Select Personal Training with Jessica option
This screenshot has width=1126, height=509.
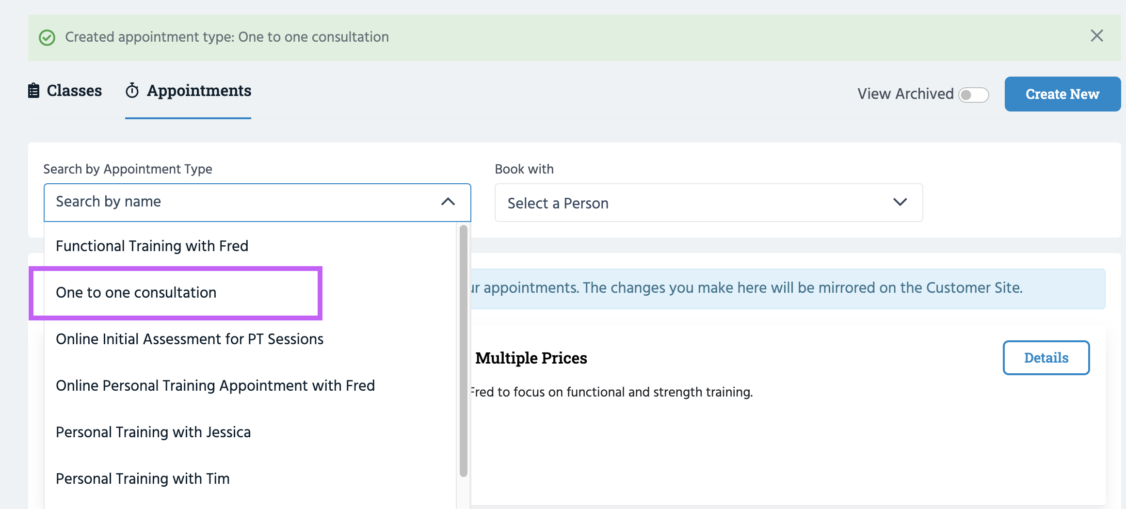153,432
